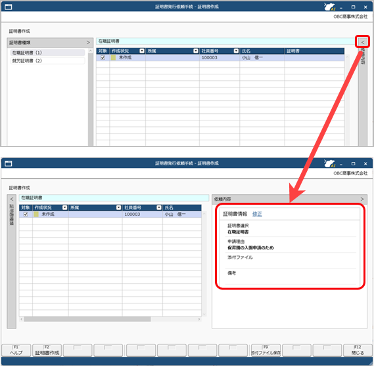Image resolution: width=374 pixels, height=366 pixels.
Task: Click the window menu icon in lower title bar
Action: [x=9, y=164]
